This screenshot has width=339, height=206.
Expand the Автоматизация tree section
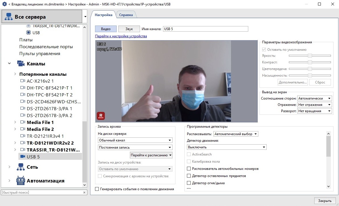[9, 180]
